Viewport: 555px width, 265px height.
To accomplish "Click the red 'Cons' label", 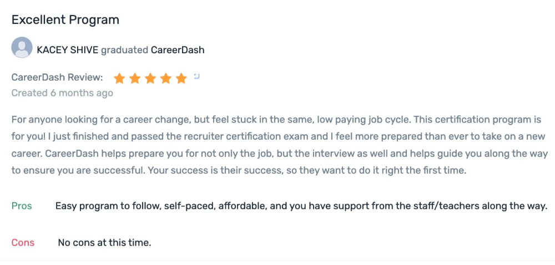I will 23,243.
